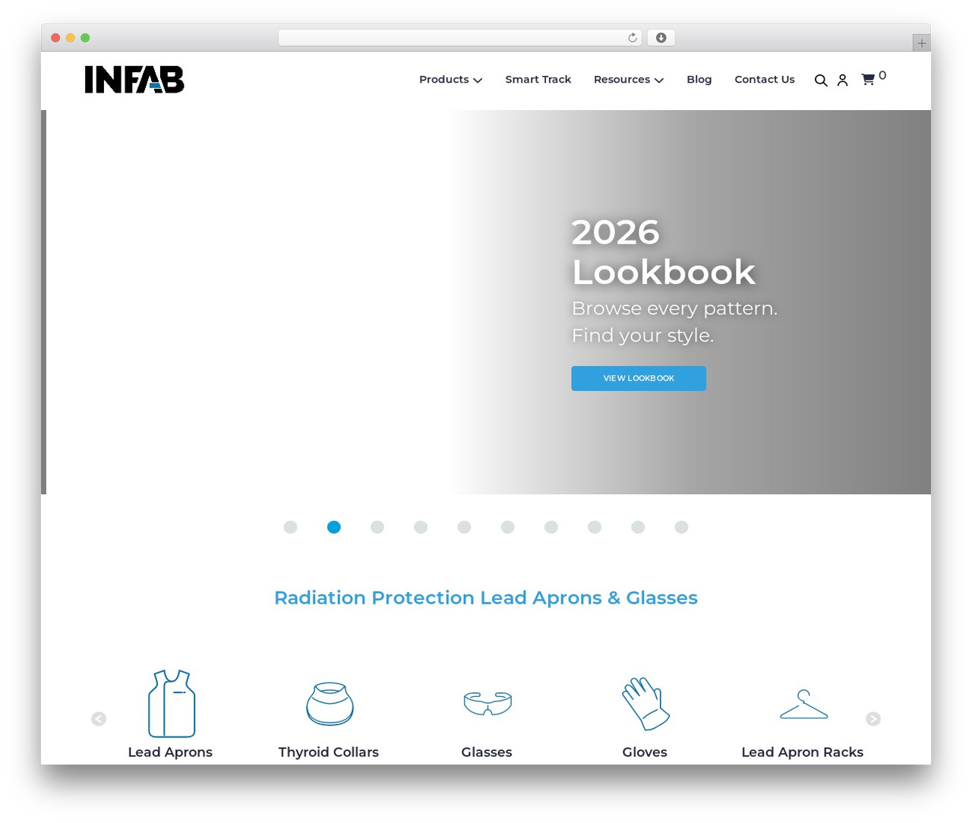Image resolution: width=972 pixels, height=823 pixels.
Task: Click the 2026 Lookbook heading
Action: pyautogui.click(x=664, y=252)
